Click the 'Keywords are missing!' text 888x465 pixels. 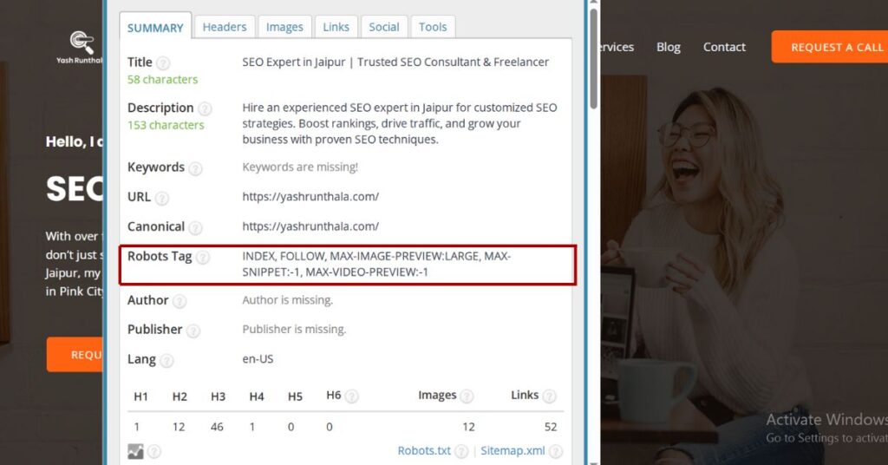click(300, 167)
